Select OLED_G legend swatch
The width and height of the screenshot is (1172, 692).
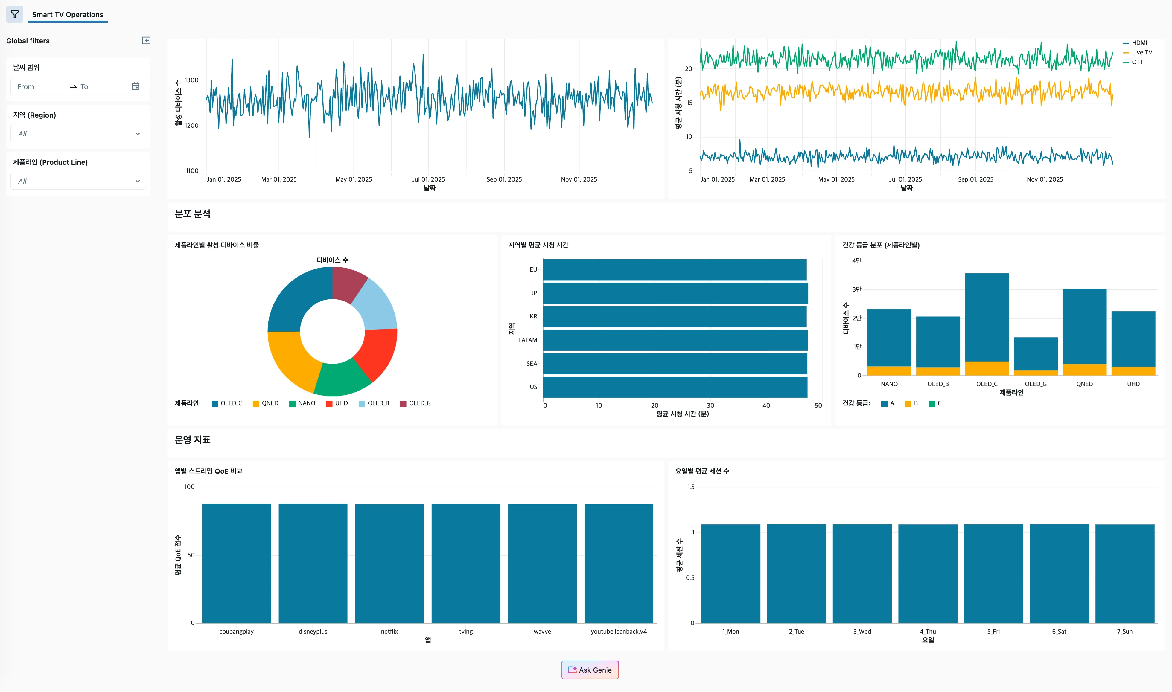click(404, 403)
